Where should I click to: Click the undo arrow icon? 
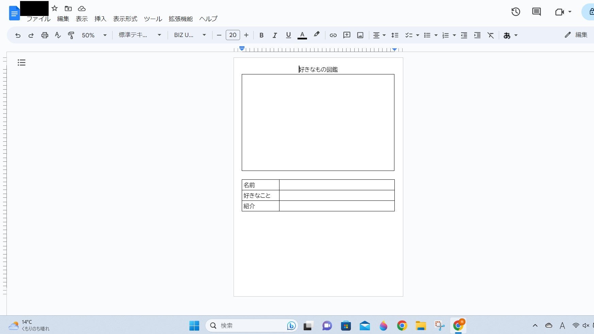[x=18, y=35]
